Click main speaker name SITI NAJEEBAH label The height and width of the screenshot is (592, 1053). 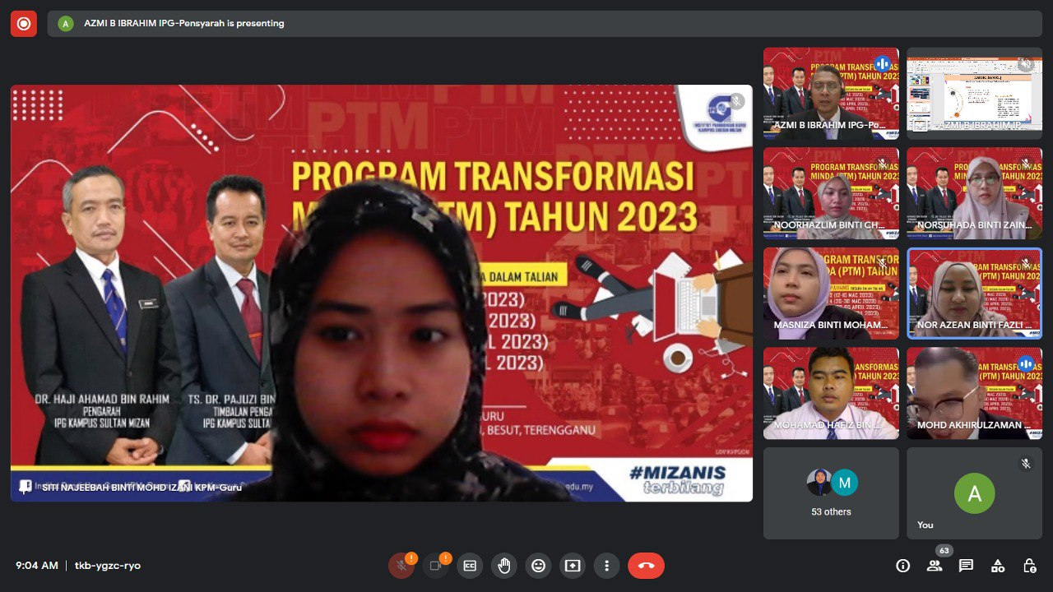point(141,487)
